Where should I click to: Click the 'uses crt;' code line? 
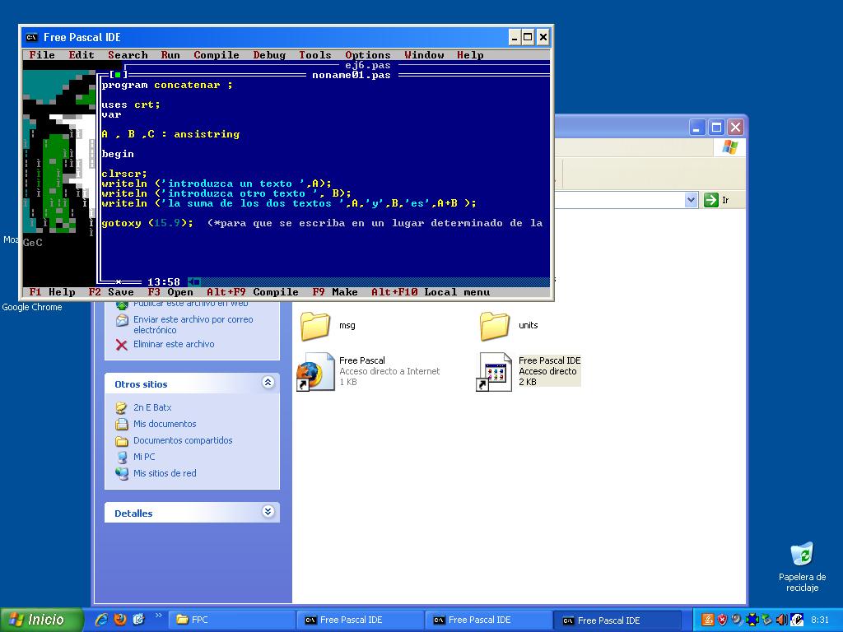(131, 105)
